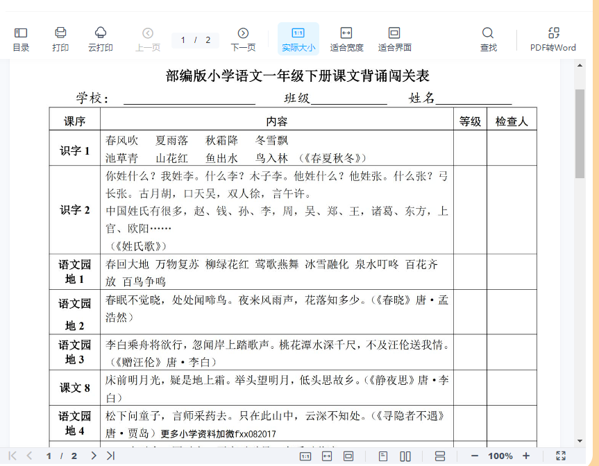Go to next page with 下一页
Image resolution: width=599 pixels, height=466 pixels.
point(243,39)
